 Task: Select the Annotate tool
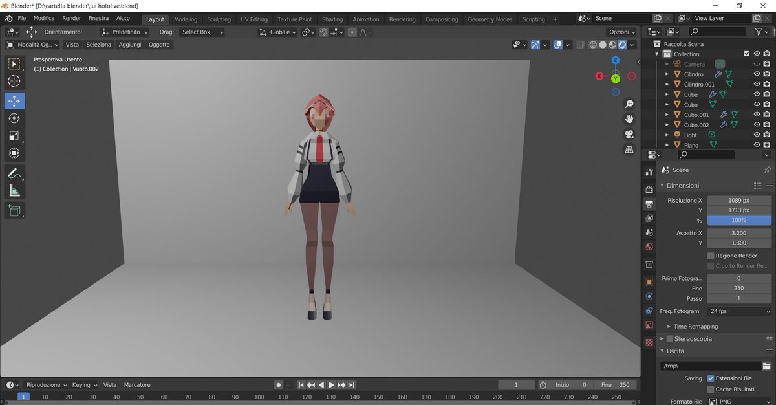coord(14,173)
